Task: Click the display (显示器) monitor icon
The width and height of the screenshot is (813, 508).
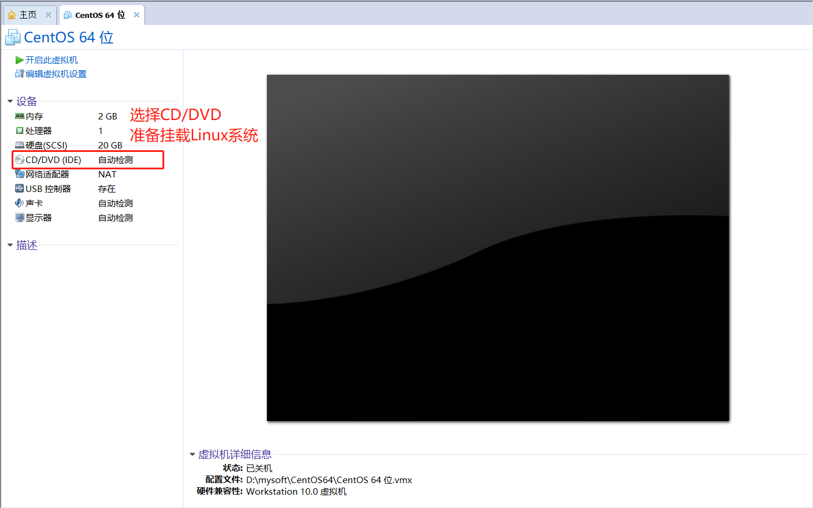Action: tap(20, 218)
